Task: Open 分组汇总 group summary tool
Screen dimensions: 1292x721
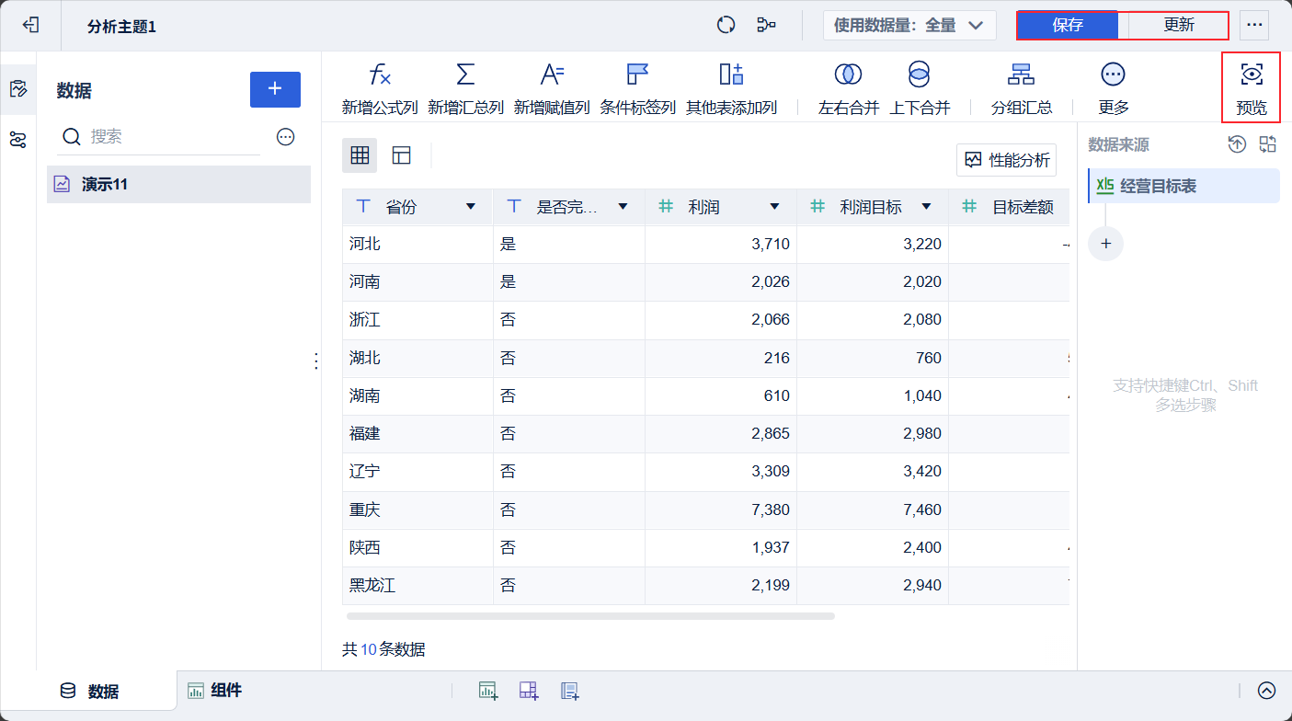Action: click(1021, 74)
